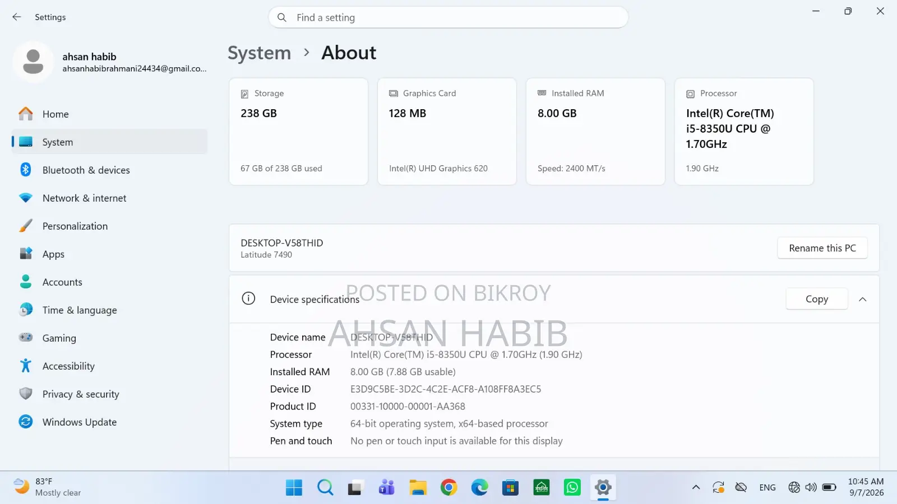
Task: Open the Storage card
Action: pyautogui.click(x=298, y=132)
